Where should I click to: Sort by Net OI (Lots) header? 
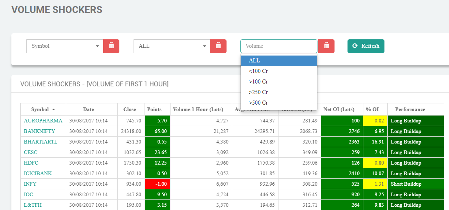click(x=342, y=109)
